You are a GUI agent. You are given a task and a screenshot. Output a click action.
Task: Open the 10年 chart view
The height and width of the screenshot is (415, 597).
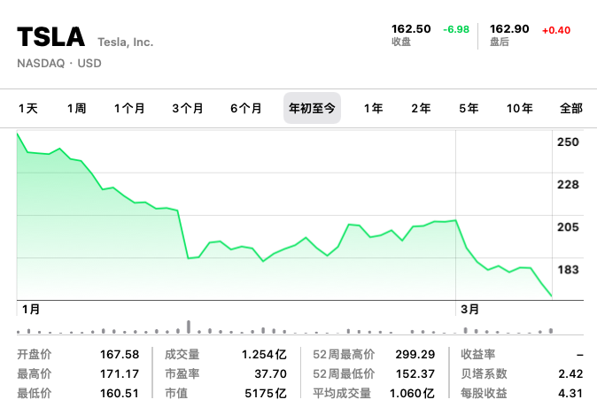[x=519, y=109]
